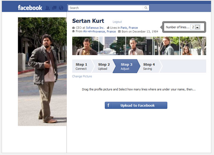Open the Aix-en-Provence, France link
Viewport: 214px width, 155px height.
point(100,31)
